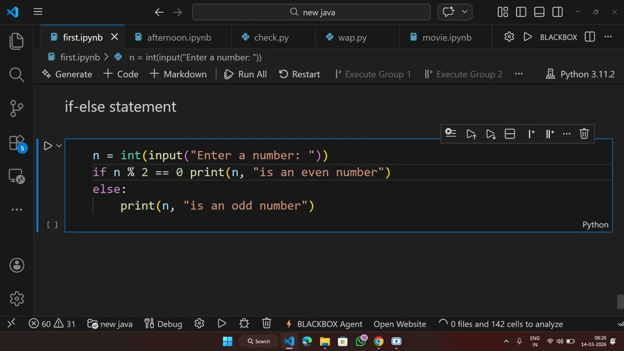Toggle the bottom panel visibility
The height and width of the screenshot is (351, 624).
(539, 12)
